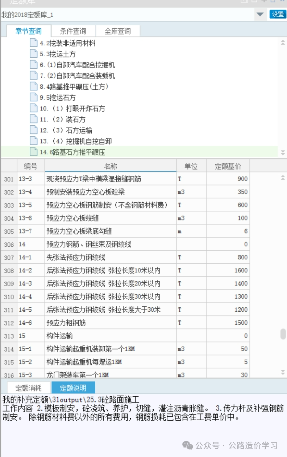The width and height of the screenshot is (287, 457).
Task: Select tree item 4.2挖装非适用材料
Action: coord(67,43)
